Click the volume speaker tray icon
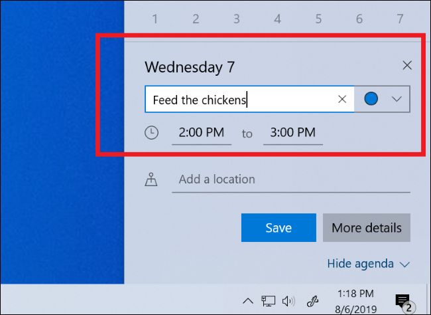The image size is (431, 315). pyautogui.click(x=288, y=300)
